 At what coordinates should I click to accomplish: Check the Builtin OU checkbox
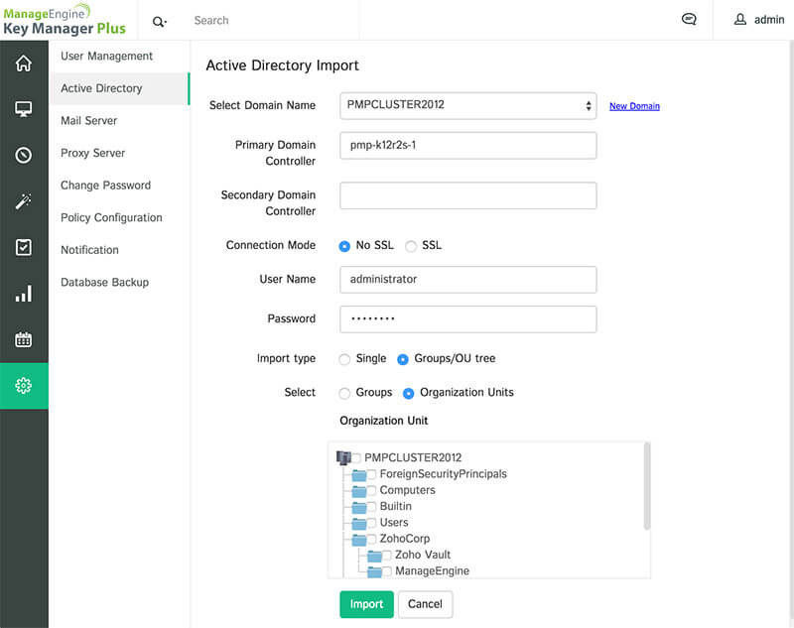(x=371, y=507)
